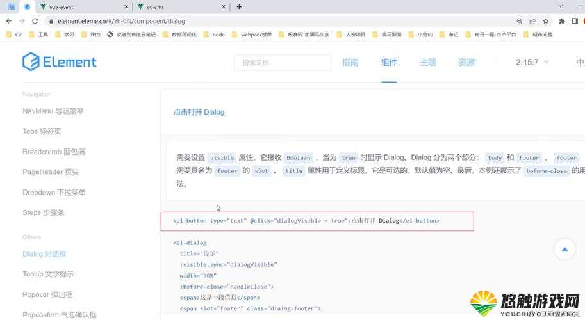Go back to the previous page
Screen dimensions: 585x320
(9, 21)
